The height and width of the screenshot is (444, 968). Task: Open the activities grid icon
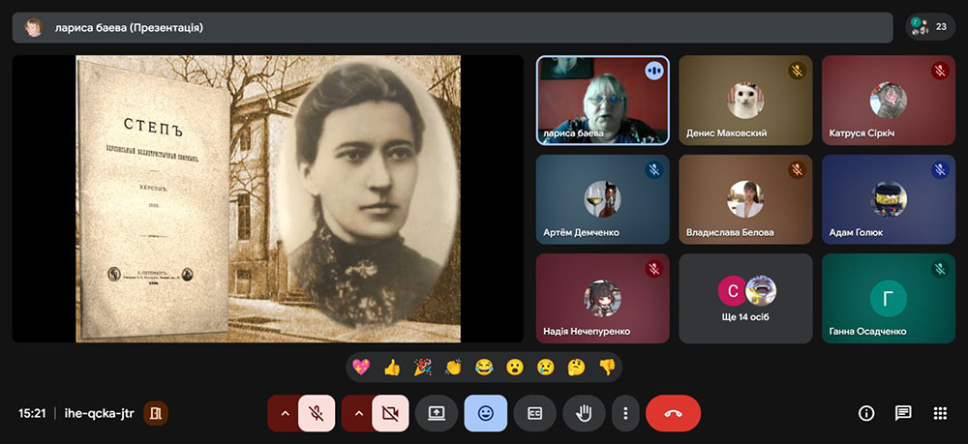[x=939, y=413]
